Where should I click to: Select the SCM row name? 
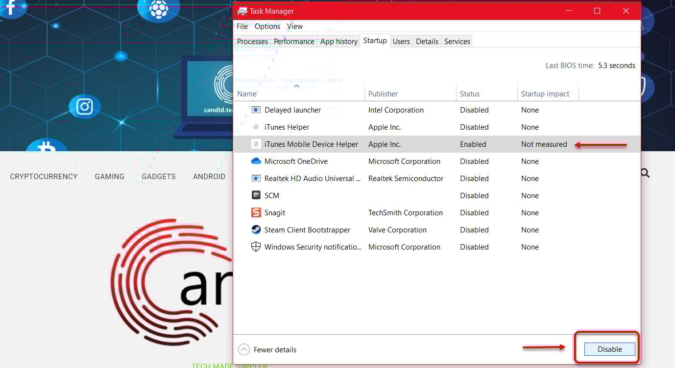tap(272, 196)
